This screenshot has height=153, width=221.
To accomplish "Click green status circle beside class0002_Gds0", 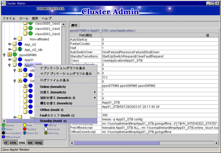I will pyautogui.click(x=30, y=28).
